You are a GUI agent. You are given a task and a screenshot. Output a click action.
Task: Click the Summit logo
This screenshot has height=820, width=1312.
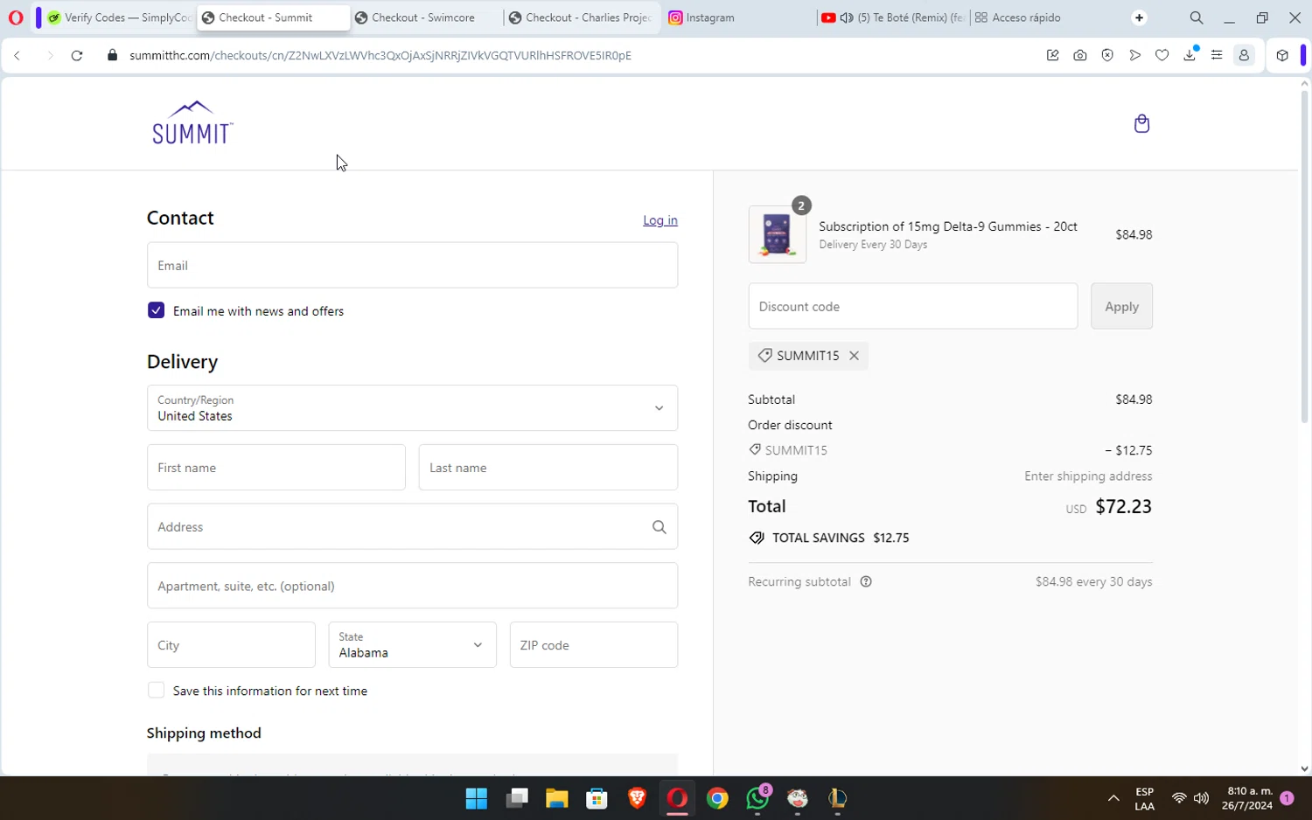pyautogui.click(x=192, y=122)
